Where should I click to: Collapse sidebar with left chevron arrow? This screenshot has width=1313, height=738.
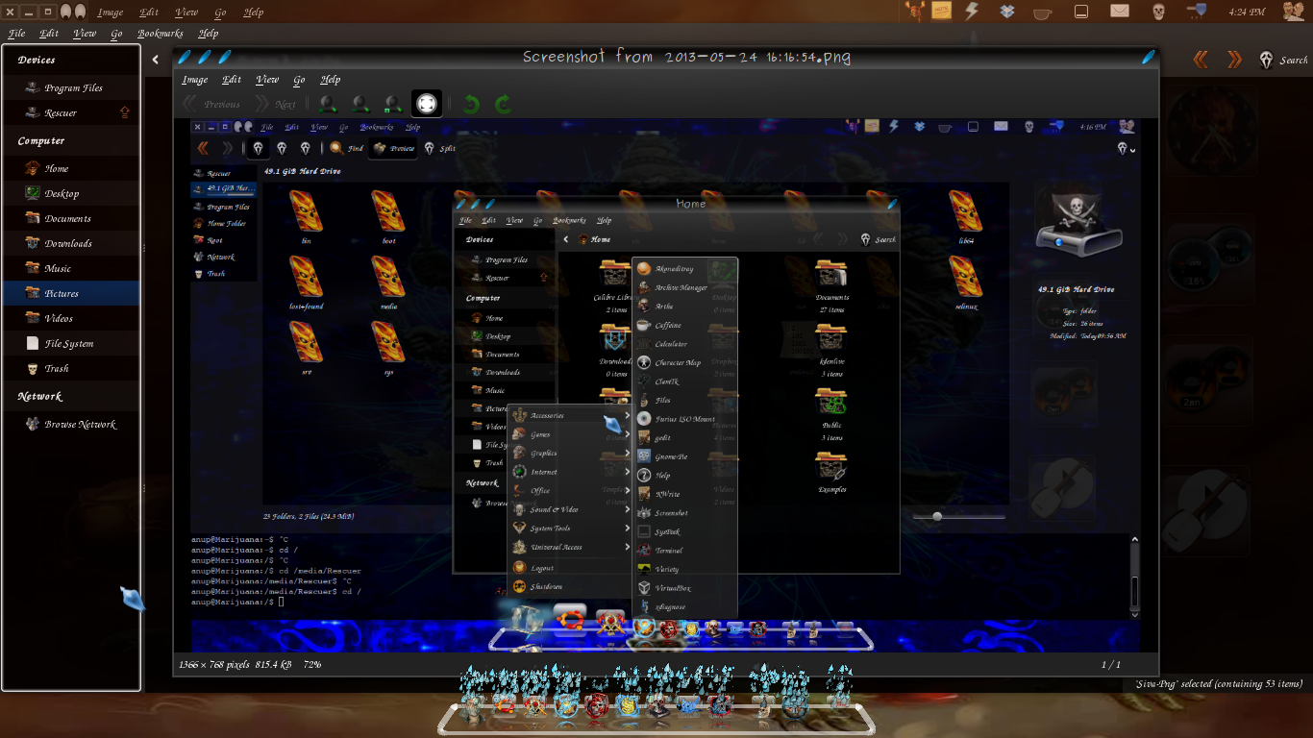point(156,60)
